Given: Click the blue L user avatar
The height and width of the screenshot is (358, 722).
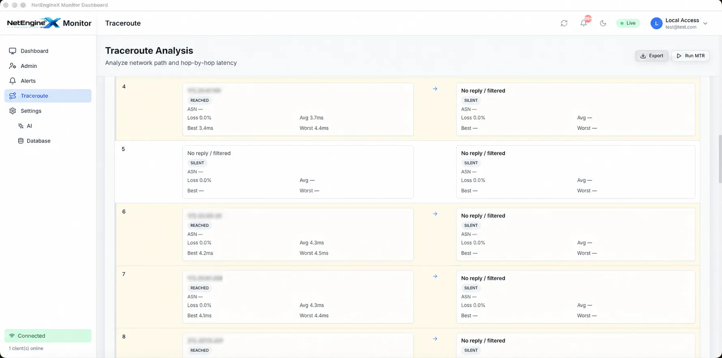Looking at the screenshot, I should [656, 23].
